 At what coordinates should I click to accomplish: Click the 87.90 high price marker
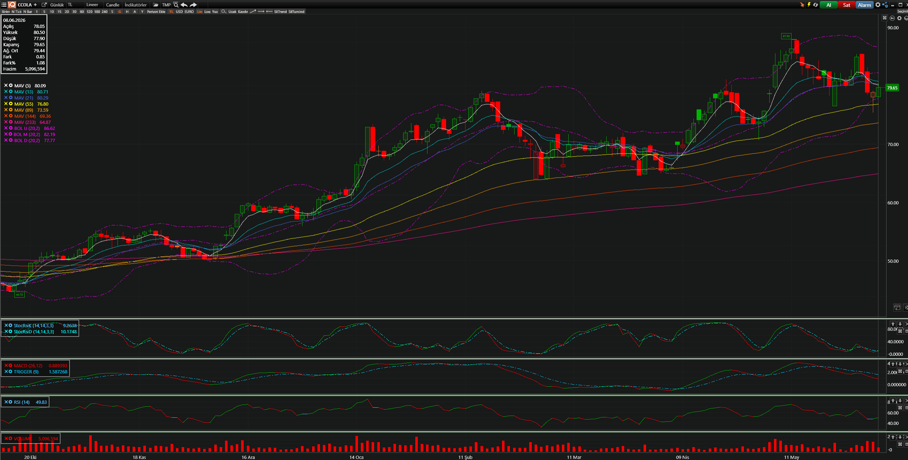(x=786, y=36)
